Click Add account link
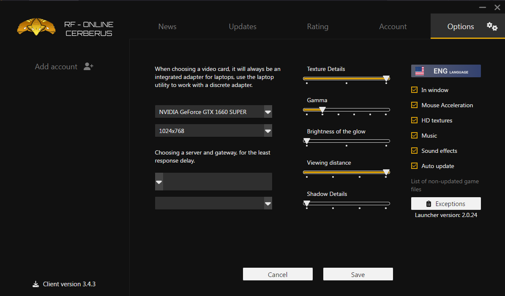This screenshot has height=296, width=505. pos(56,67)
